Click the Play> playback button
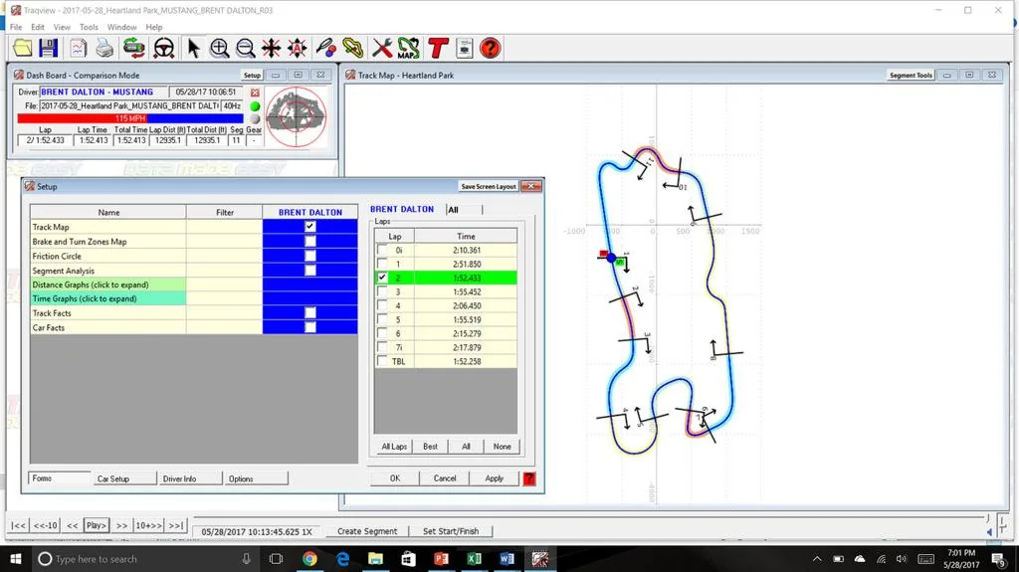1019x572 pixels. (97, 525)
